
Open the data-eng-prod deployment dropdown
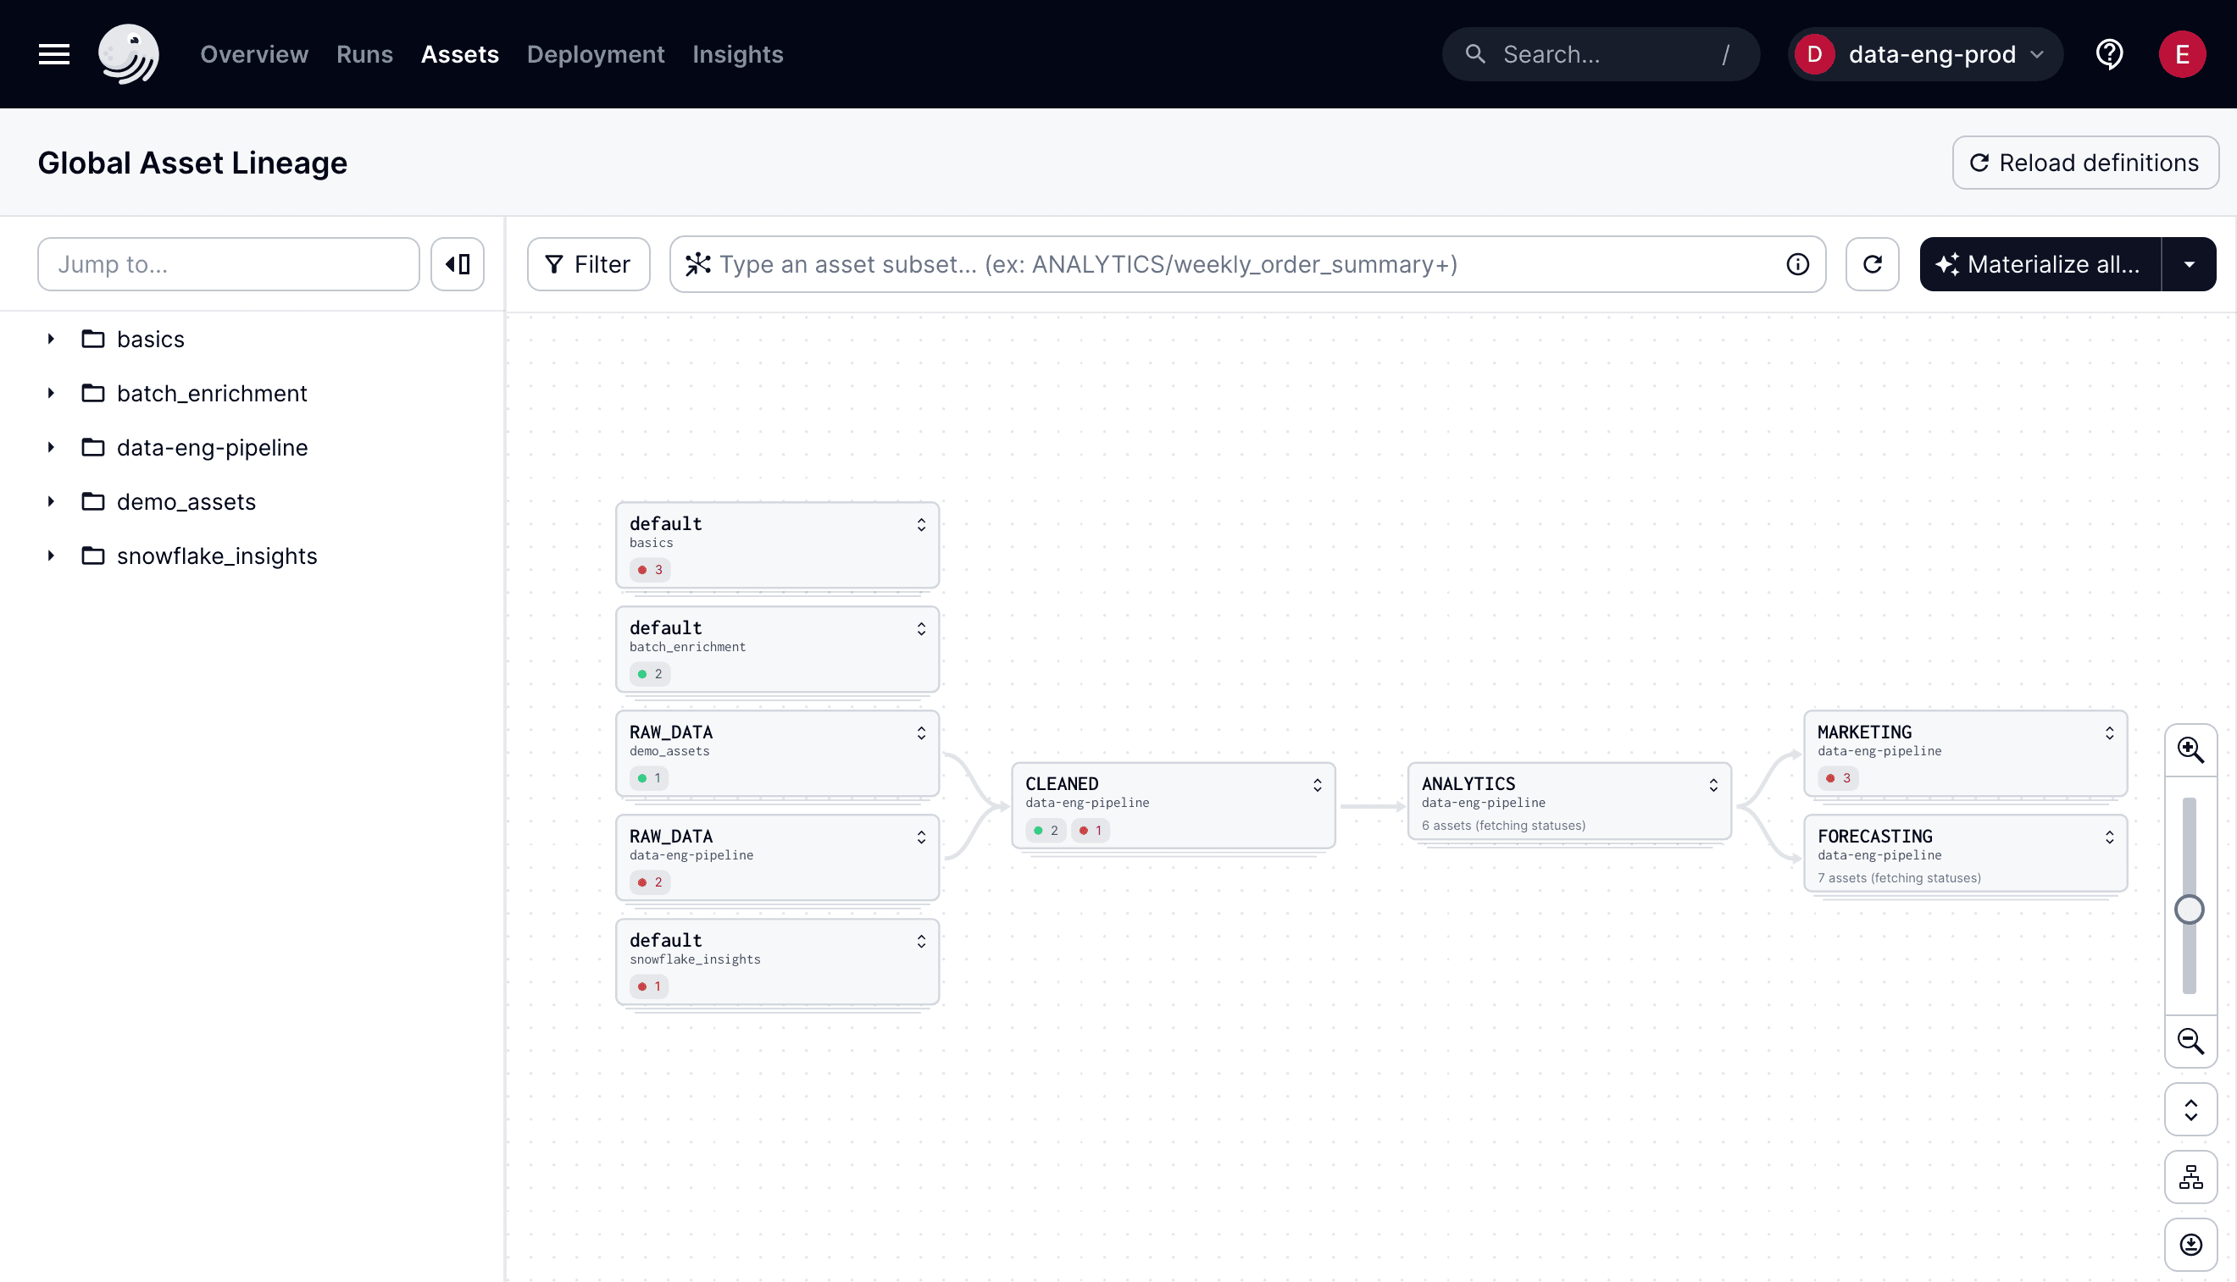pos(1925,53)
